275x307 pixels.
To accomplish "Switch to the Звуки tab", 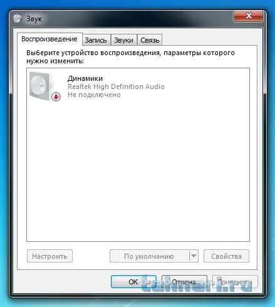I will point(123,40).
